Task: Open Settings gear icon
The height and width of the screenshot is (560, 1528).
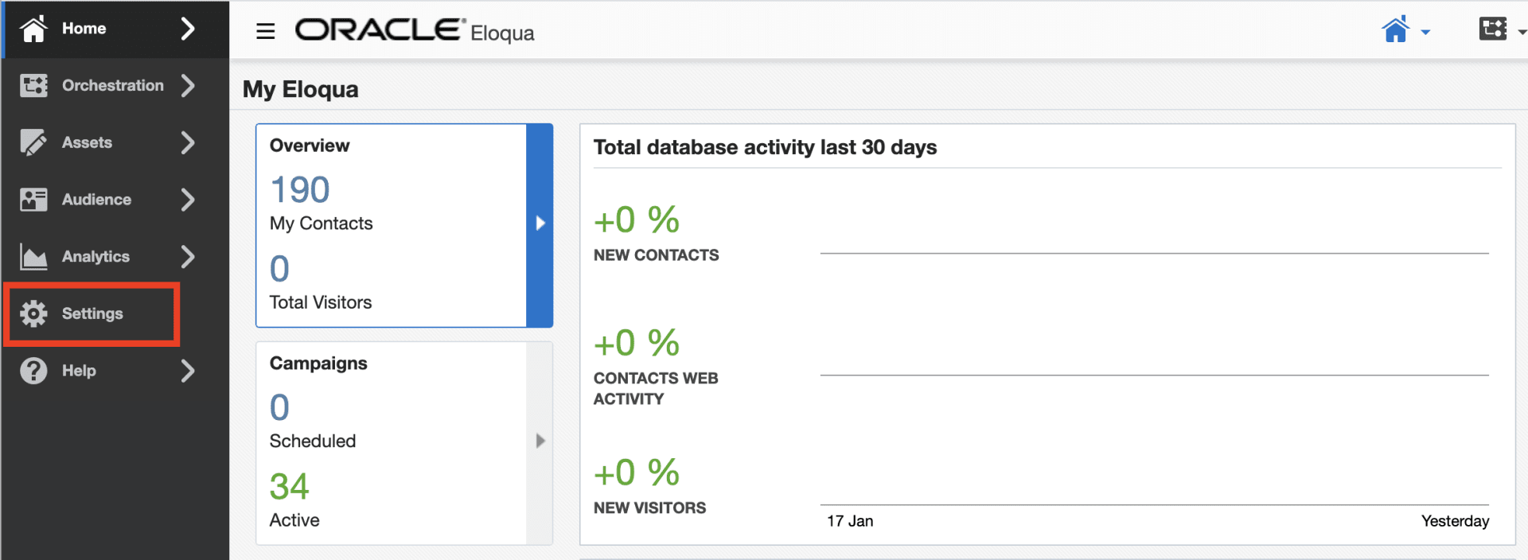Action: pos(33,313)
